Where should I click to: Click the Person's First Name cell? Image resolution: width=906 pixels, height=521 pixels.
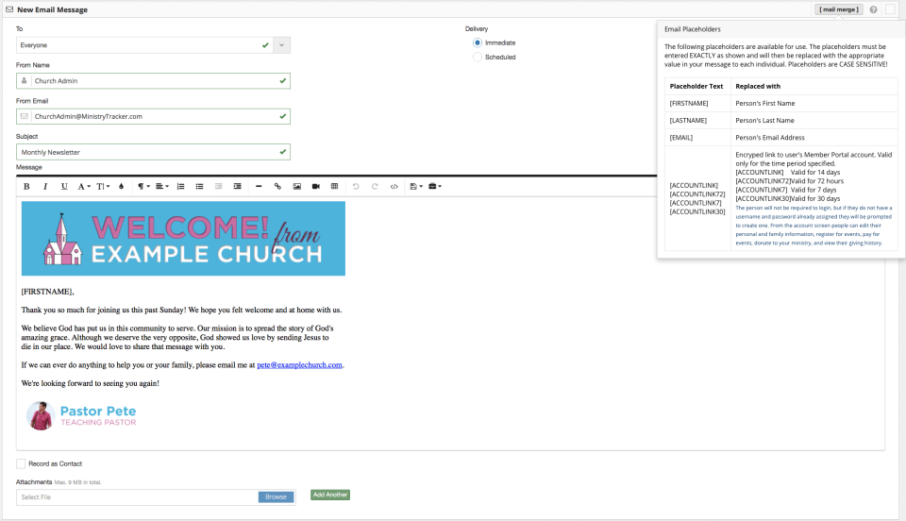pyautogui.click(x=814, y=104)
